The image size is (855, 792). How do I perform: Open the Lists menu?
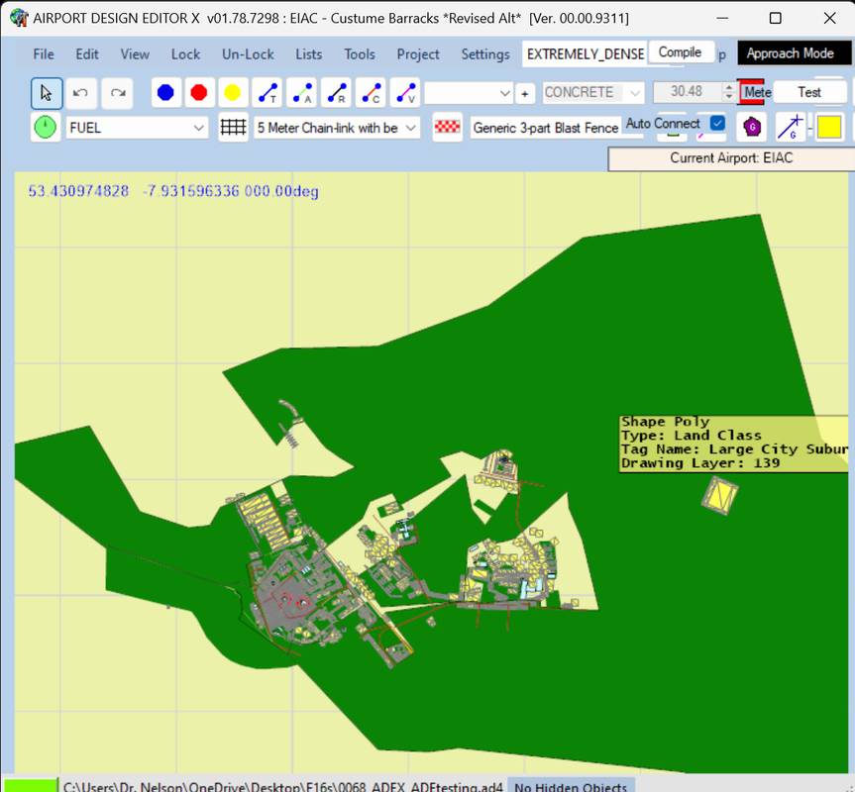pyautogui.click(x=309, y=54)
